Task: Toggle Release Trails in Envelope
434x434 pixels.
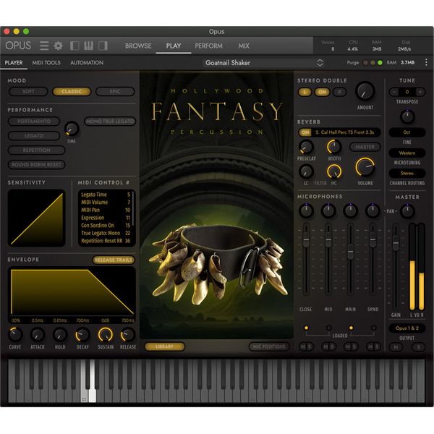Action: (x=114, y=260)
